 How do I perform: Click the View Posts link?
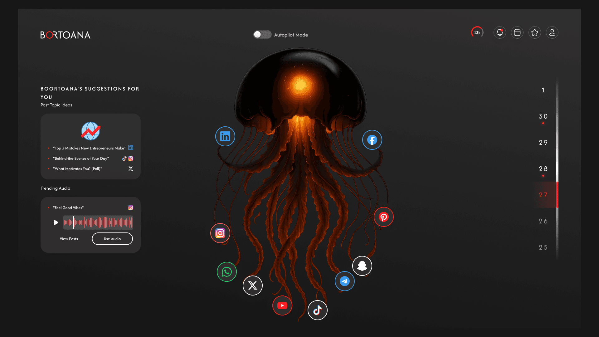click(69, 239)
